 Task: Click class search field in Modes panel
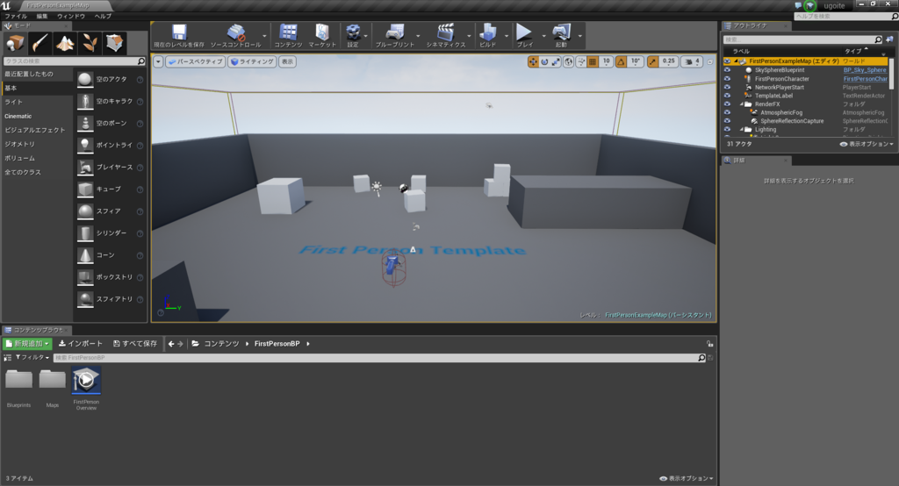tap(71, 61)
